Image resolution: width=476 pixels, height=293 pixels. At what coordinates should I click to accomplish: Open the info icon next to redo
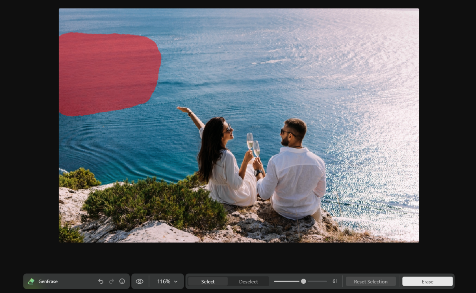(x=122, y=281)
